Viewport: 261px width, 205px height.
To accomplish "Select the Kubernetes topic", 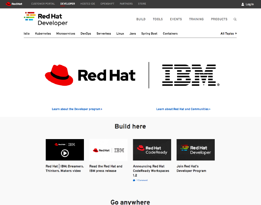I will coord(43,34).
